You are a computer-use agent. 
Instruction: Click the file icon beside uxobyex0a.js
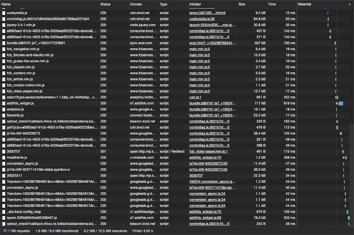tap(4, 13)
